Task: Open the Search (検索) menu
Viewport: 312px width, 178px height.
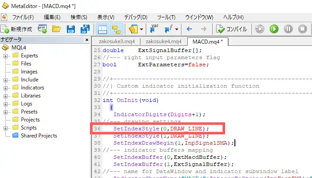Action: [79, 17]
